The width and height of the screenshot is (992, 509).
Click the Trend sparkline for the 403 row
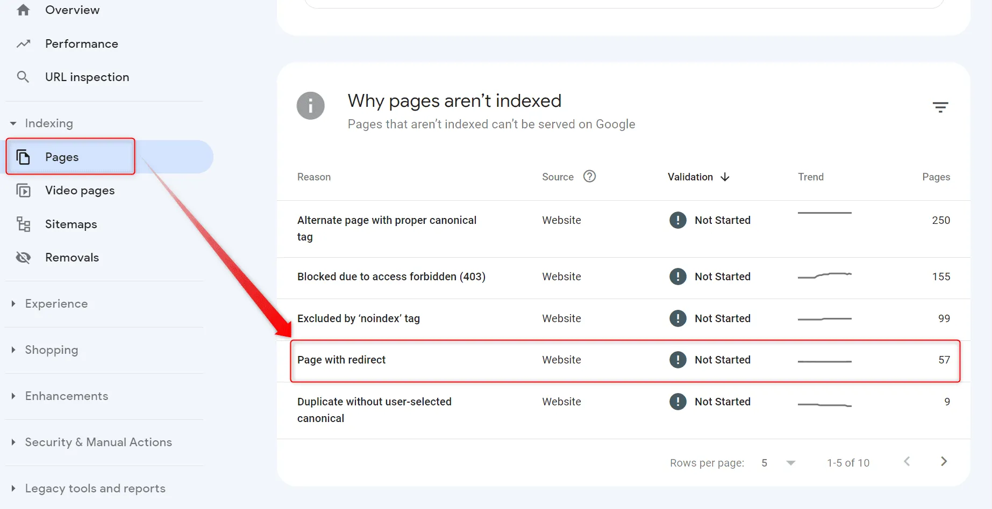825,275
